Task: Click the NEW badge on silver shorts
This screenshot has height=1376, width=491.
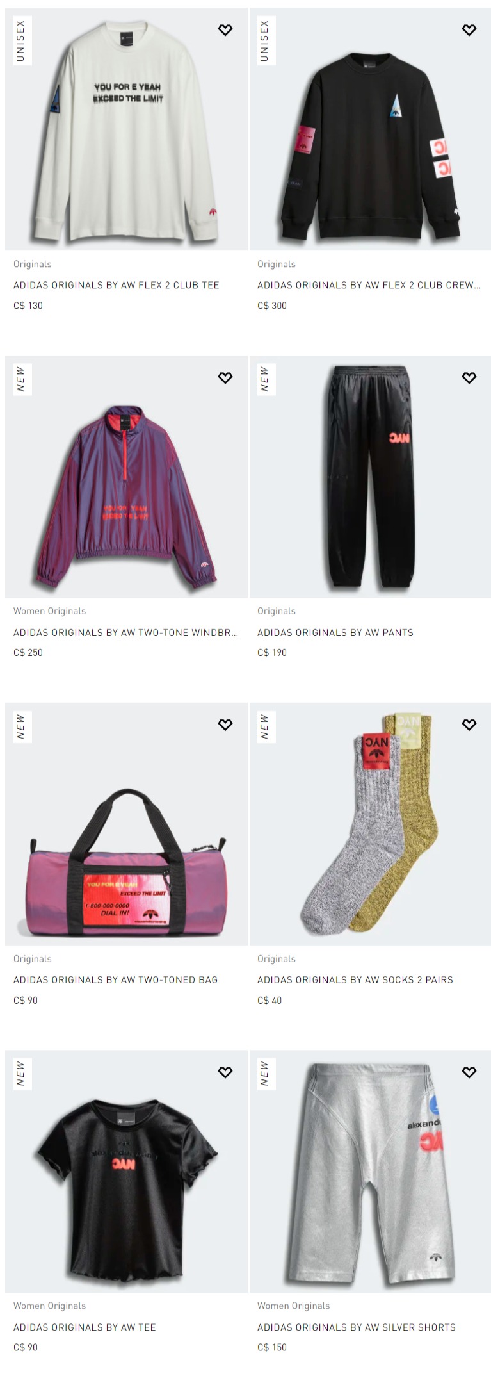Action: 266,1074
